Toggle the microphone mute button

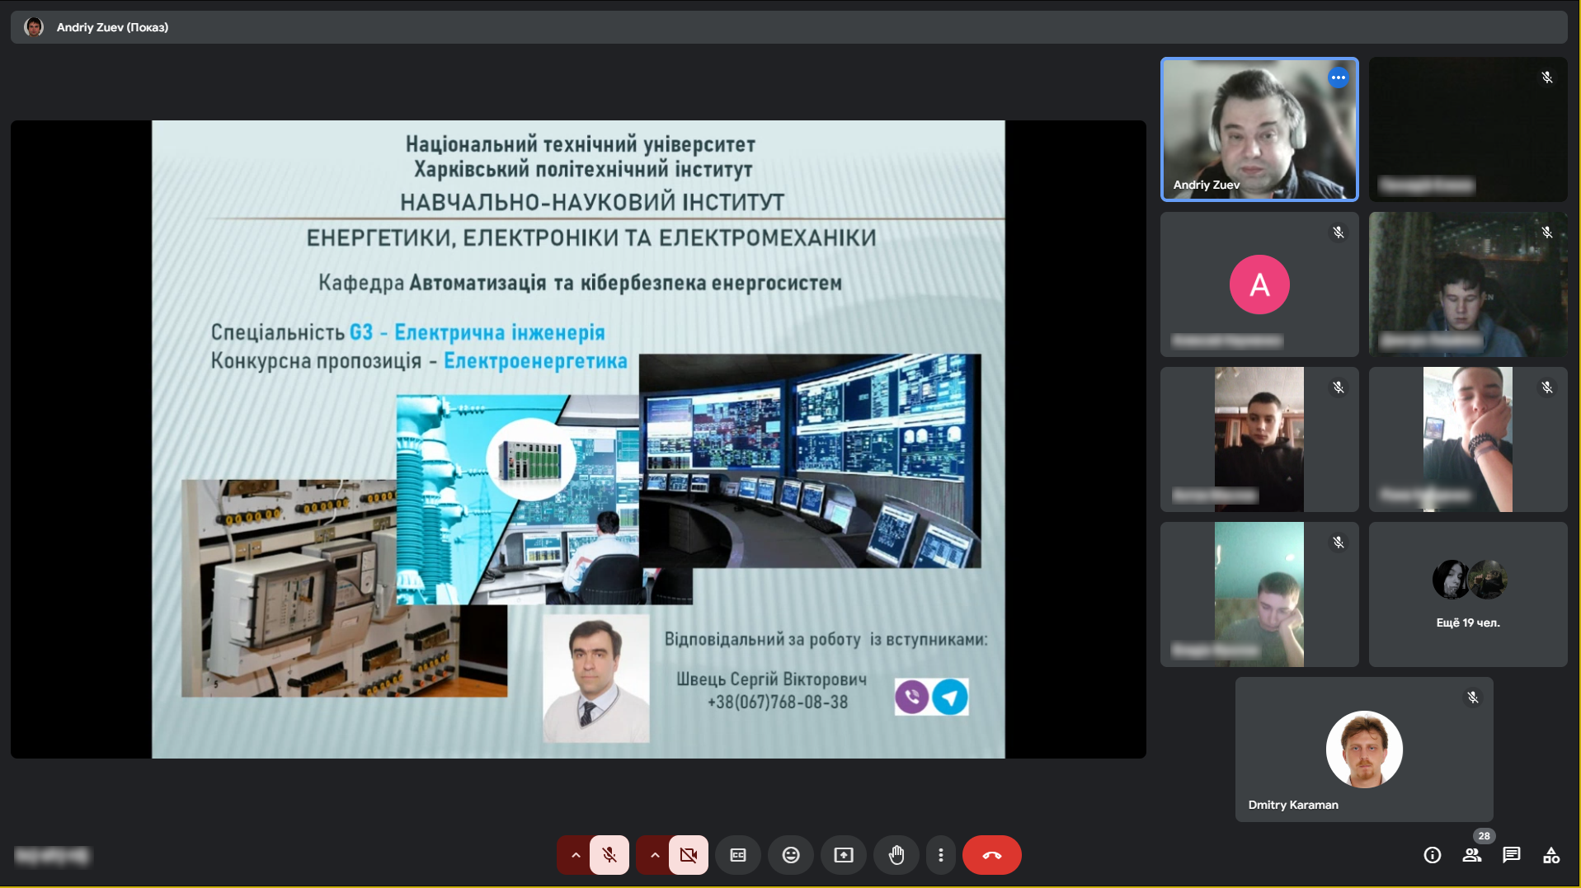(x=609, y=855)
